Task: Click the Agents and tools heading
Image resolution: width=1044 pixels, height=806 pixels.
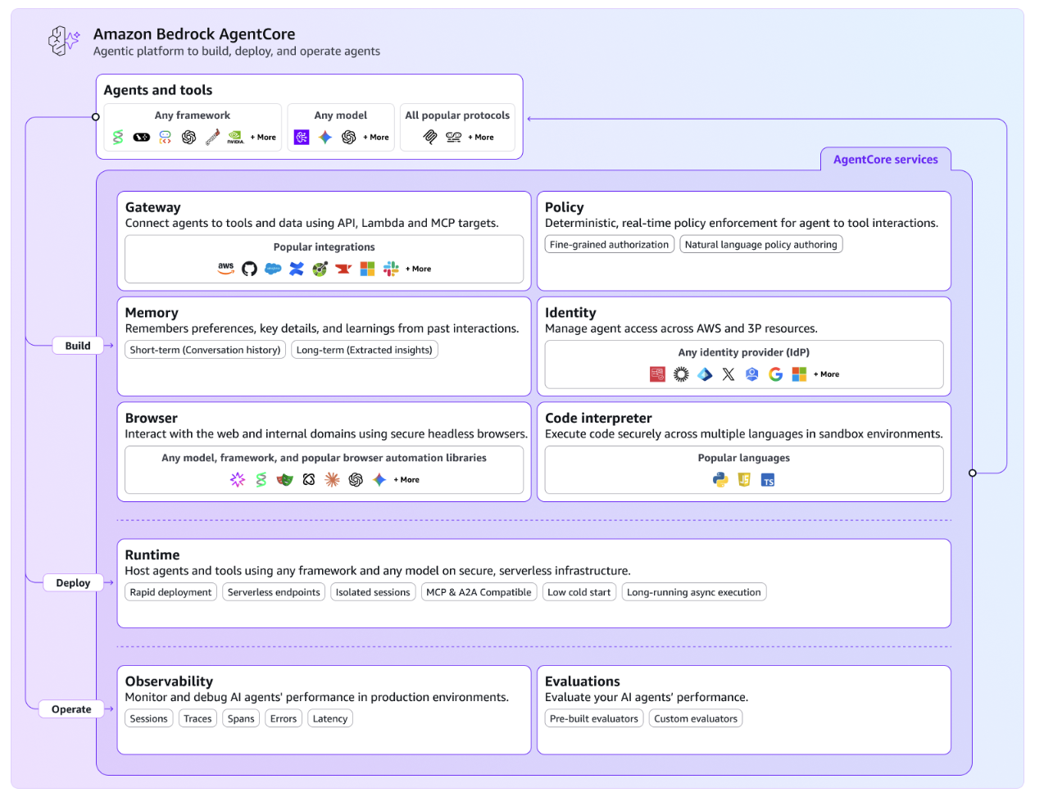Action: [x=158, y=90]
